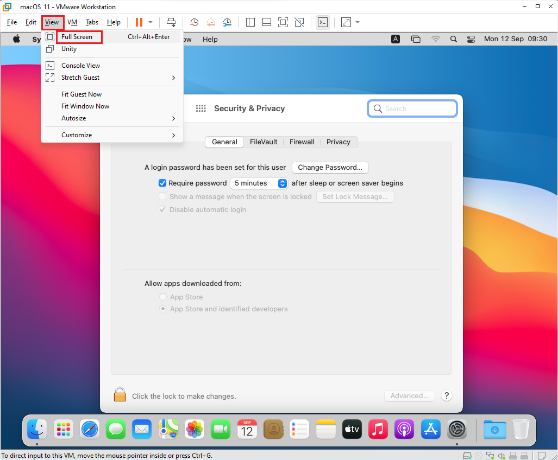The height and width of the screenshot is (460, 558).
Task: Switch to the Privacy tab
Action: 338,142
